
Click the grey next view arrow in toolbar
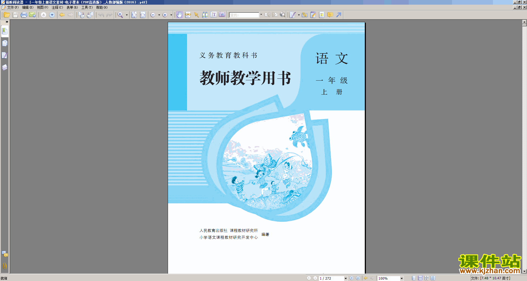(x=71, y=15)
